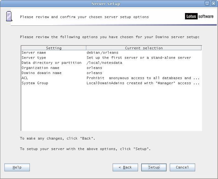
Task: Close the Server setup window
Action: 213,3
